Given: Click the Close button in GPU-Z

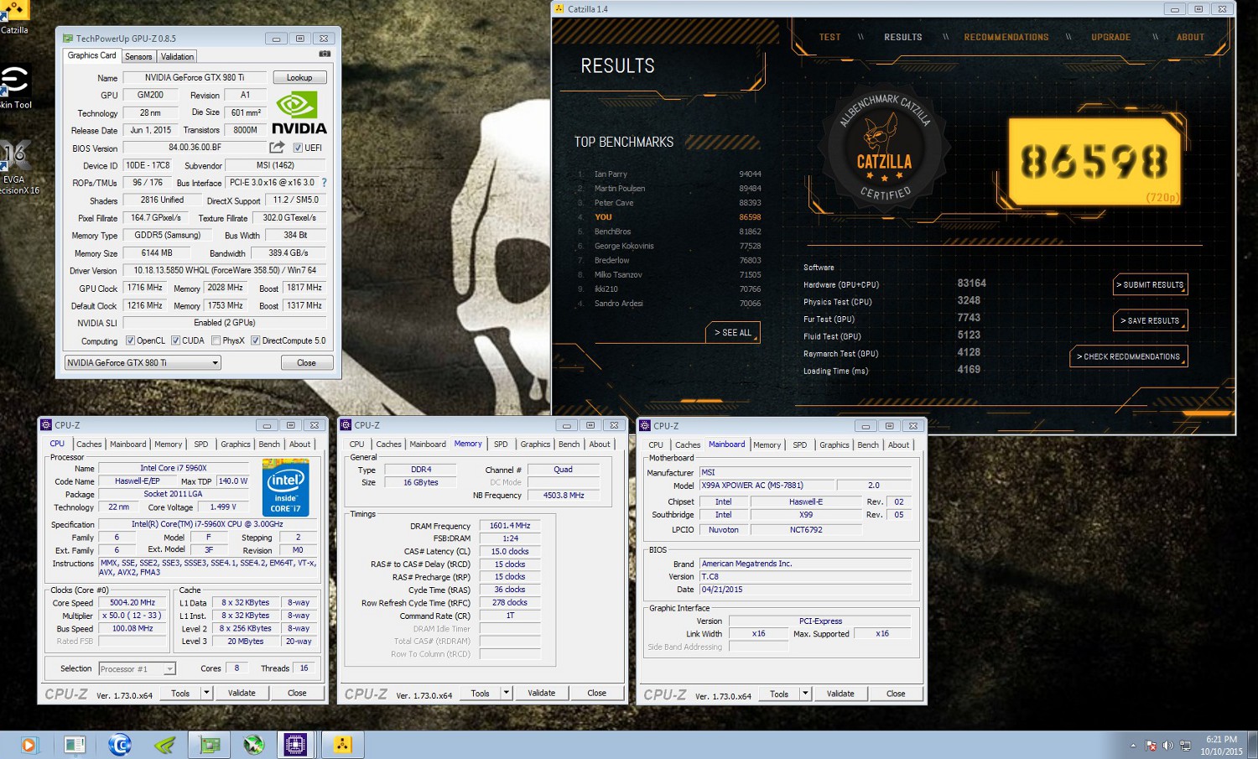Looking at the screenshot, I should coord(307,362).
